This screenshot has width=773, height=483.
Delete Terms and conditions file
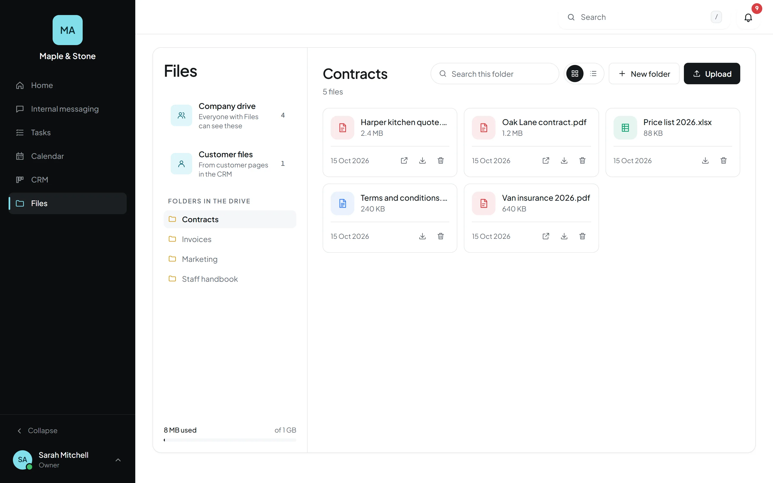440,236
